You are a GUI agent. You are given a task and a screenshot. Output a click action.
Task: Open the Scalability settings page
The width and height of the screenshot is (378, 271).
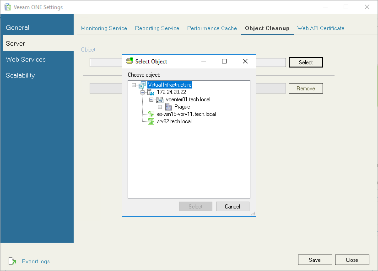(x=21, y=75)
